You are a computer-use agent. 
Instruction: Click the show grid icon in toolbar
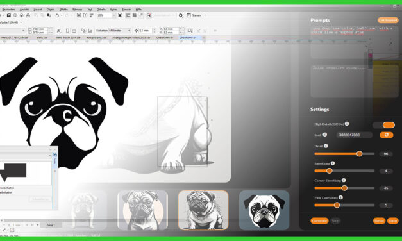(x=135, y=15)
